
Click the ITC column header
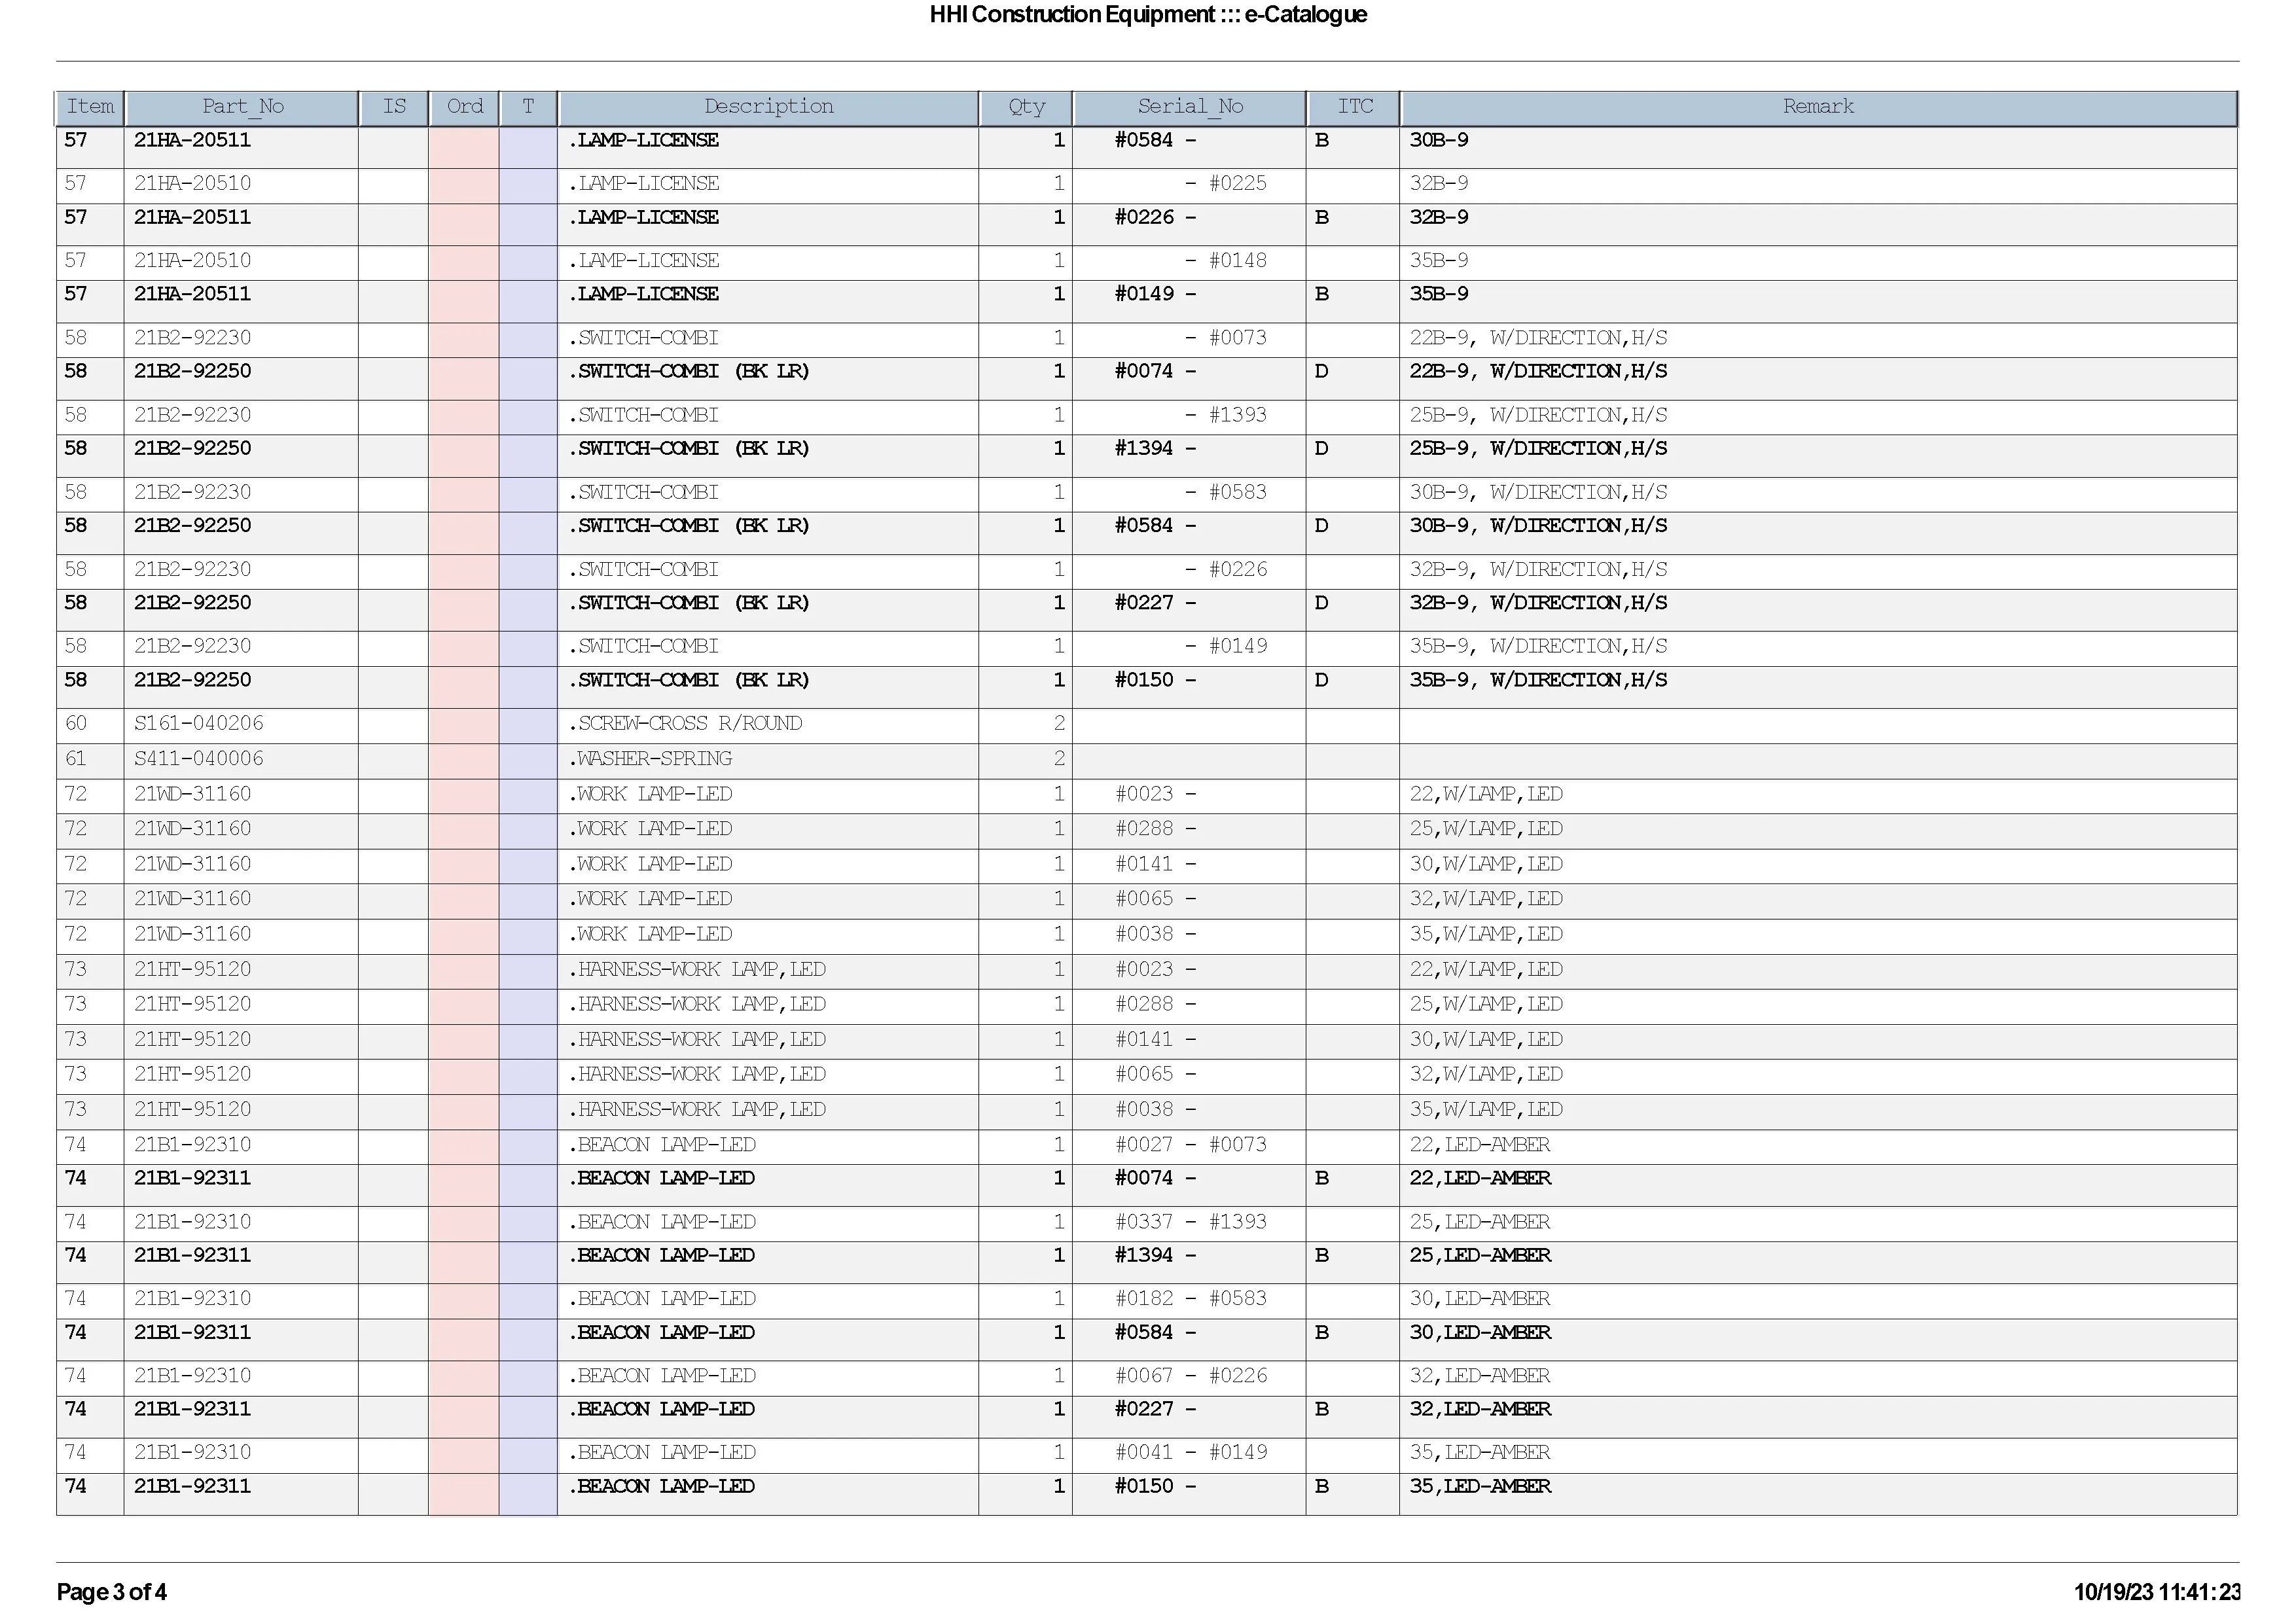coord(1354,108)
